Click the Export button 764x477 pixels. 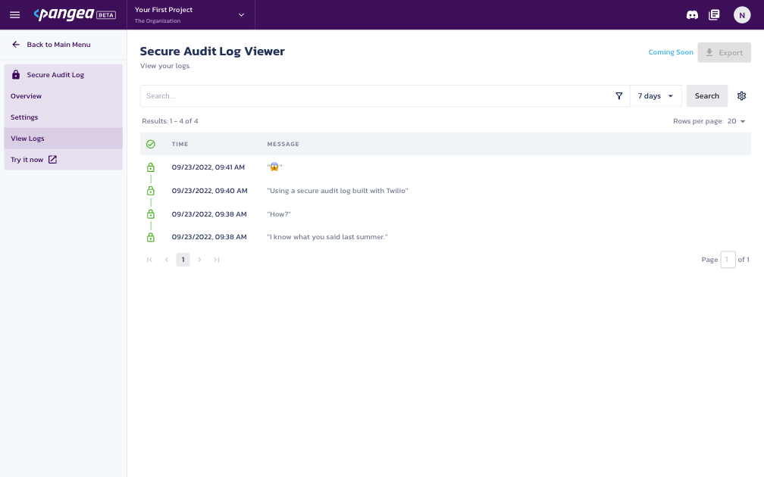(x=724, y=52)
